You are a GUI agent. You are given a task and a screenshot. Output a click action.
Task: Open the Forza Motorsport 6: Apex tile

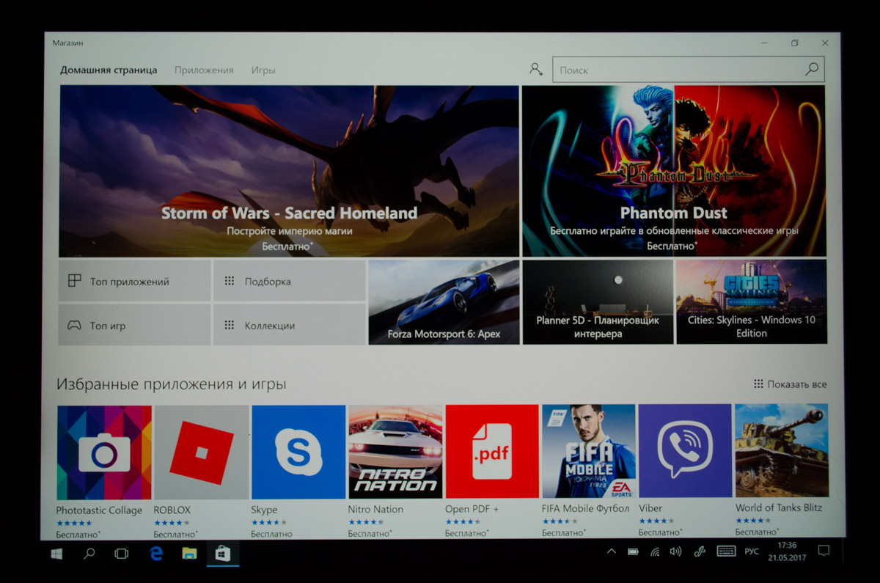pos(444,301)
